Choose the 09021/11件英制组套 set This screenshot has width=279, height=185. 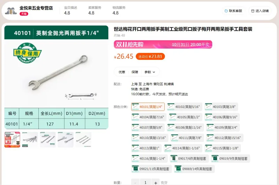pyautogui.click(x=151, y=169)
